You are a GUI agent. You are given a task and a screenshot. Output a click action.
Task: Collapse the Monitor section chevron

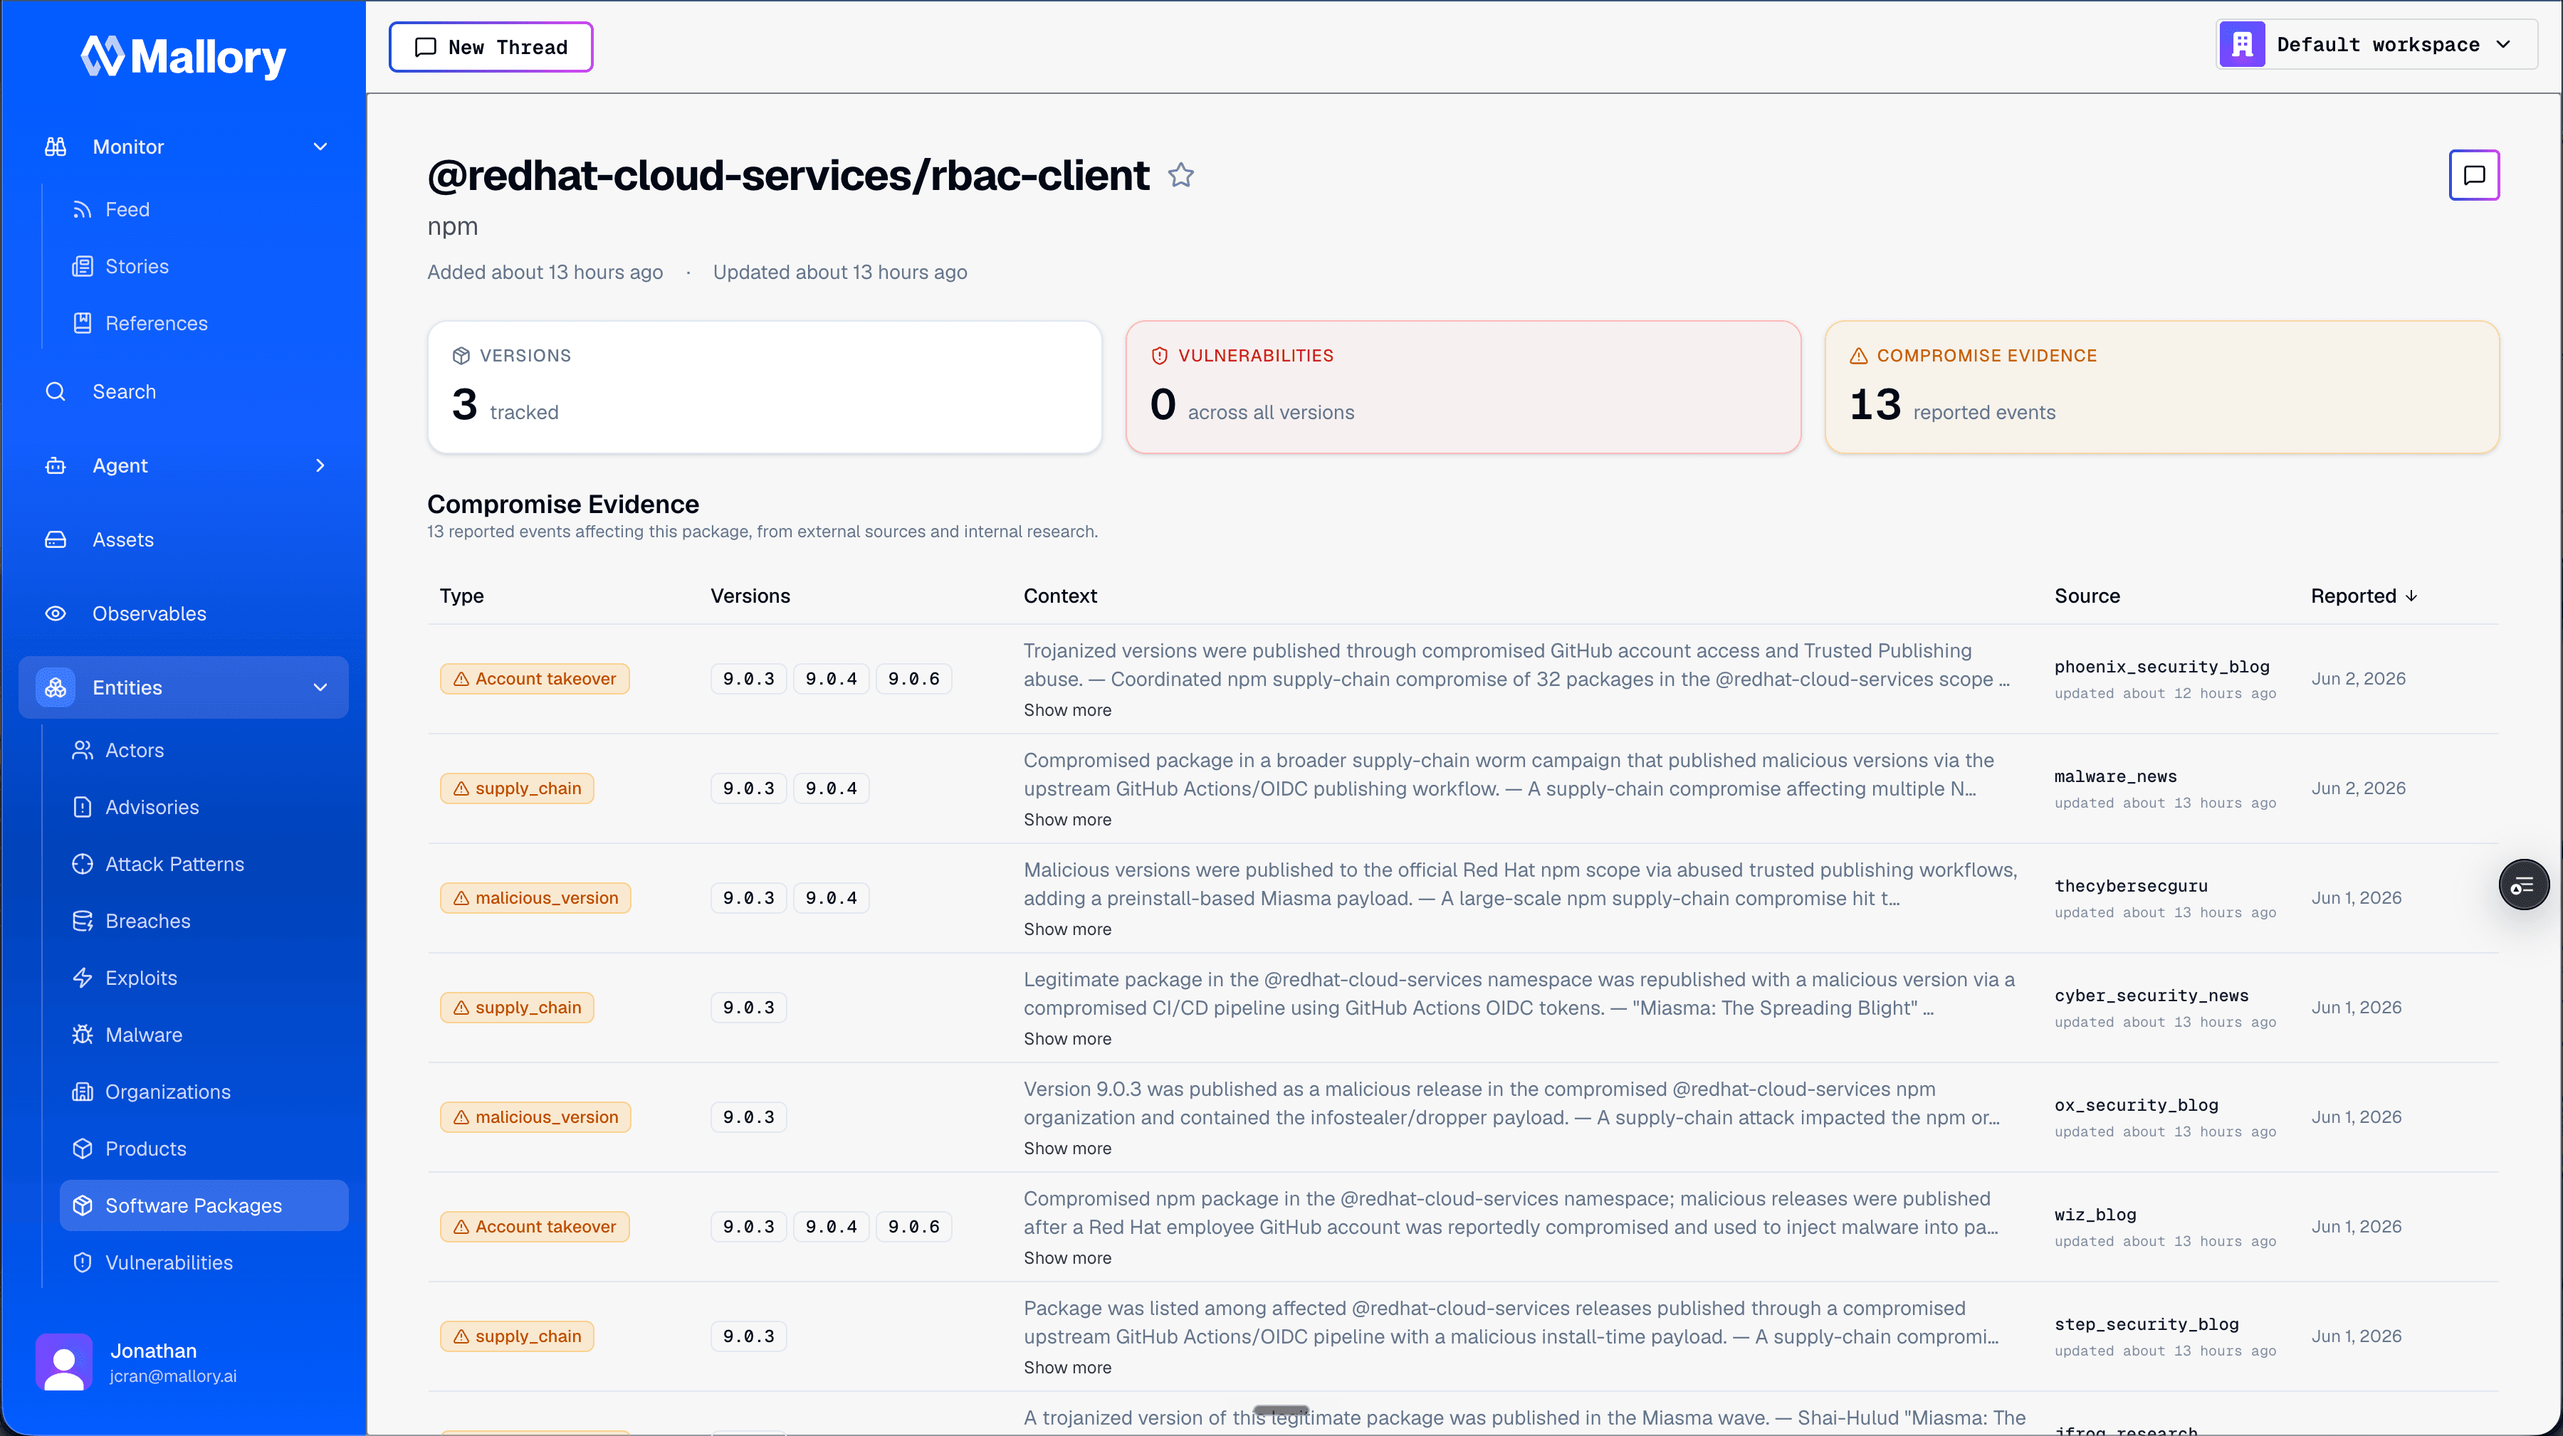[320, 146]
